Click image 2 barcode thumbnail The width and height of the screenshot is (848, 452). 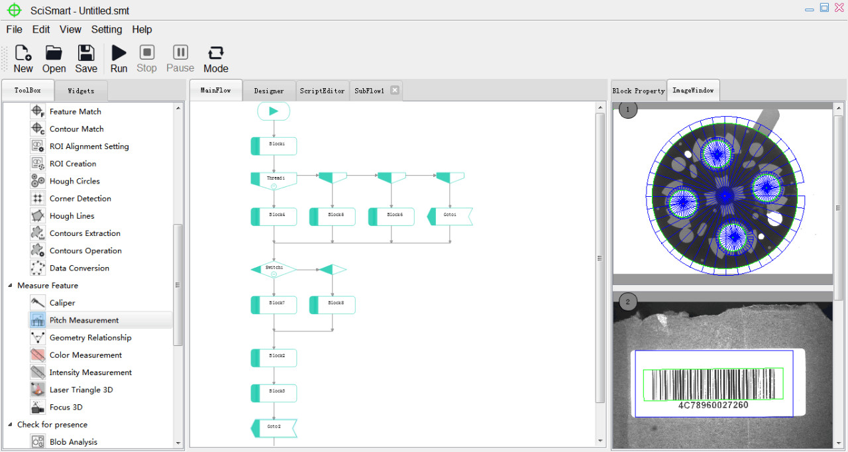(x=723, y=372)
